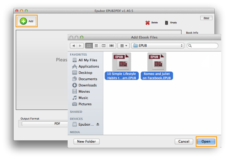The image size is (228, 159).
Task: Click Open to add selected ebooks
Action: click(x=206, y=142)
